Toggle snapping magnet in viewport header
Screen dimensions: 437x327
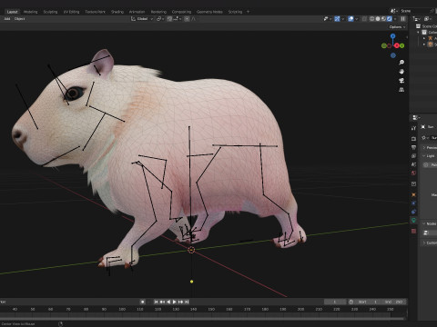[169, 19]
